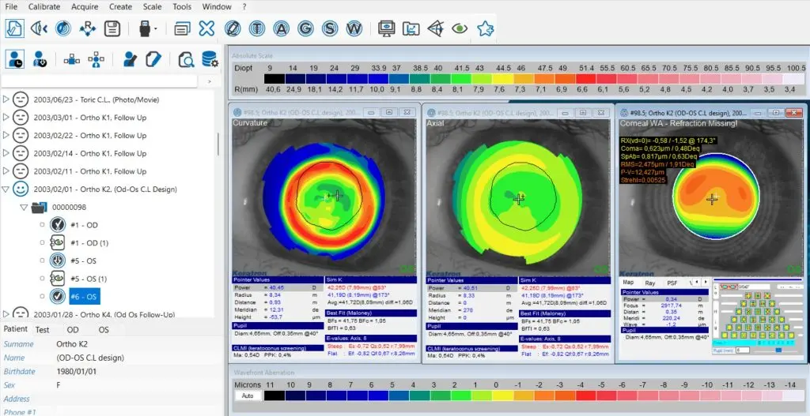Click the folder with chart icon

coord(411,28)
